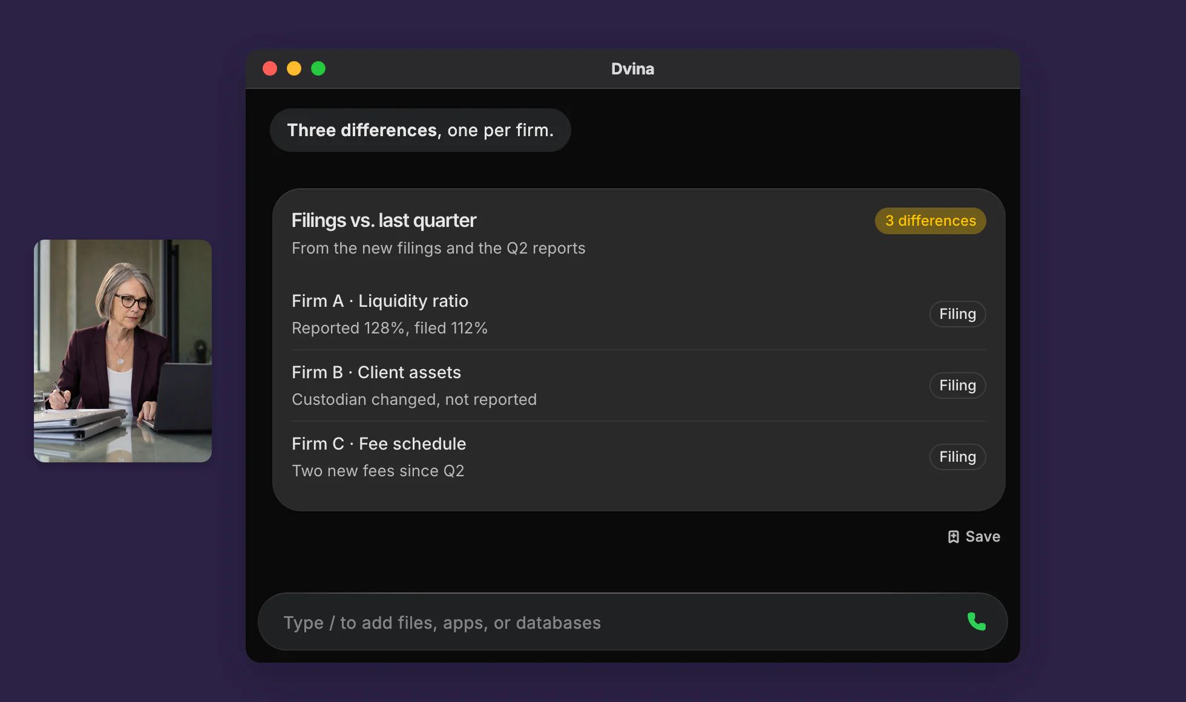1186x702 pixels.
Task: Click the bookmark icon beside Save
Action: click(x=953, y=537)
